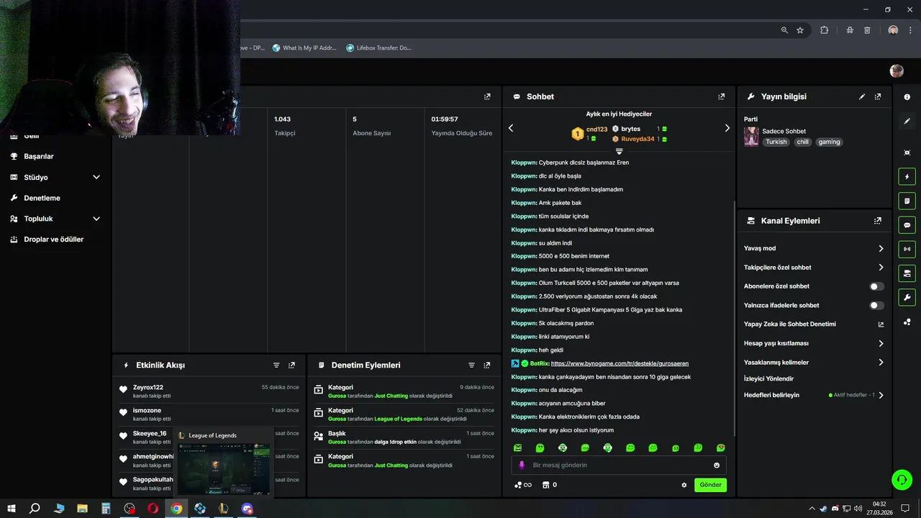Click the chill tag
The image size is (921, 518).
(802, 142)
